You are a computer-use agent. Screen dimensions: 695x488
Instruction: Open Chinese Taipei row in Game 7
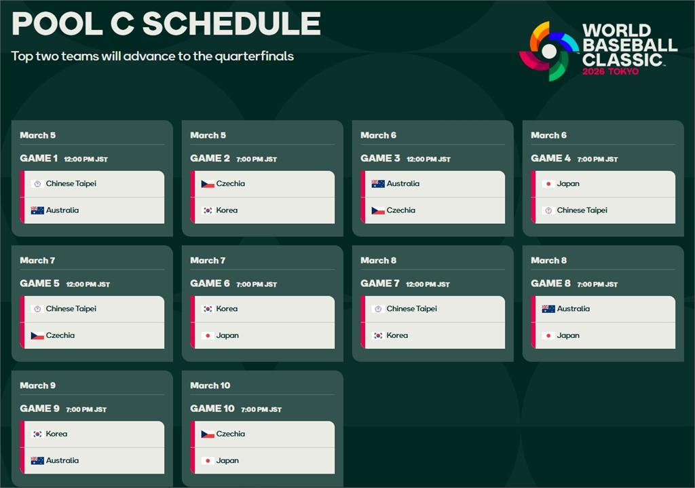pos(435,309)
